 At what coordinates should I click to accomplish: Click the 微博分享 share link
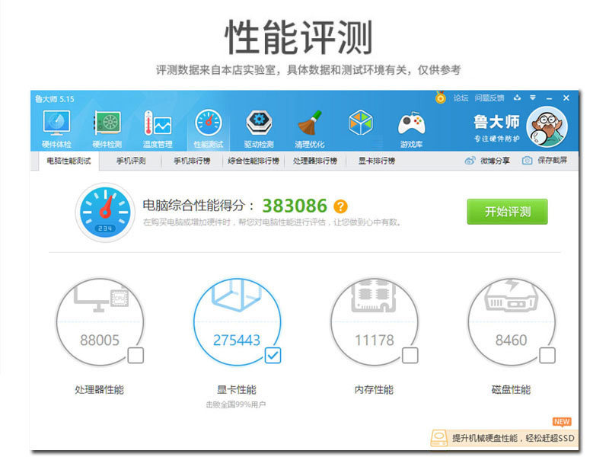point(495,161)
